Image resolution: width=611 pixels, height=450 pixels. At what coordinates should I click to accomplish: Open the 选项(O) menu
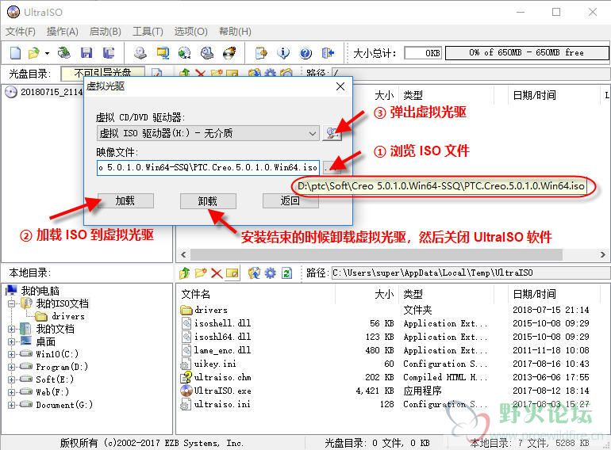click(190, 32)
